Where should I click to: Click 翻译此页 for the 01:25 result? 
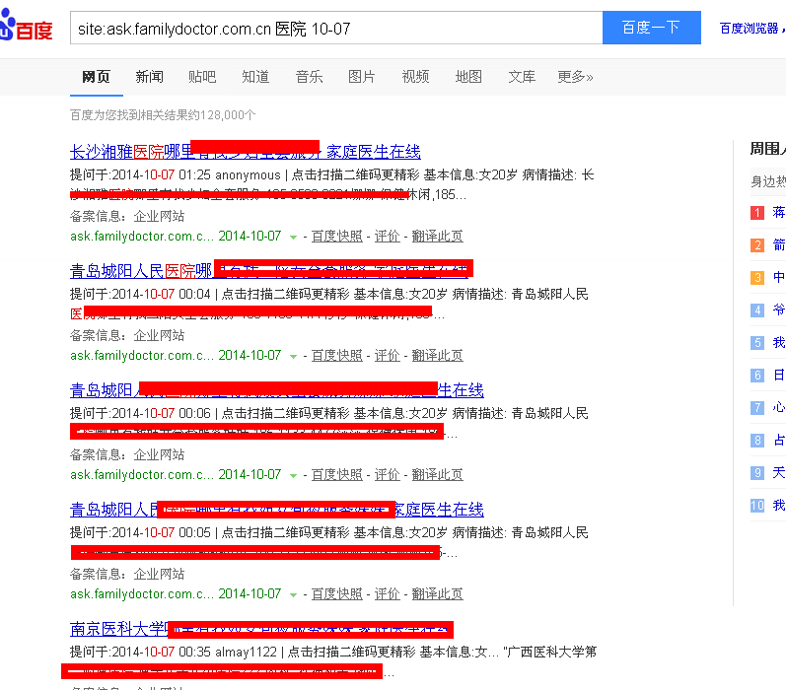click(437, 236)
